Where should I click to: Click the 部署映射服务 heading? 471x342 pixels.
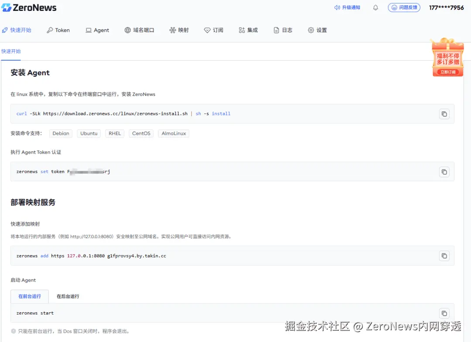(x=33, y=202)
